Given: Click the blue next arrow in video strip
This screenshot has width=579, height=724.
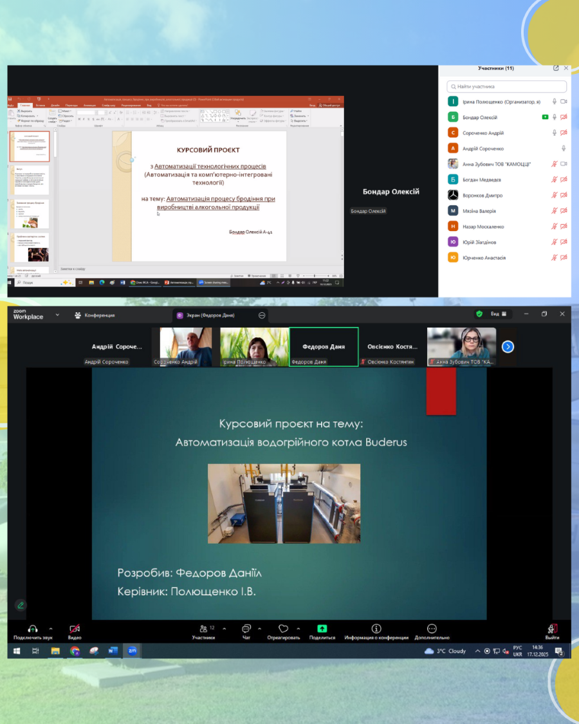Looking at the screenshot, I should (508, 347).
